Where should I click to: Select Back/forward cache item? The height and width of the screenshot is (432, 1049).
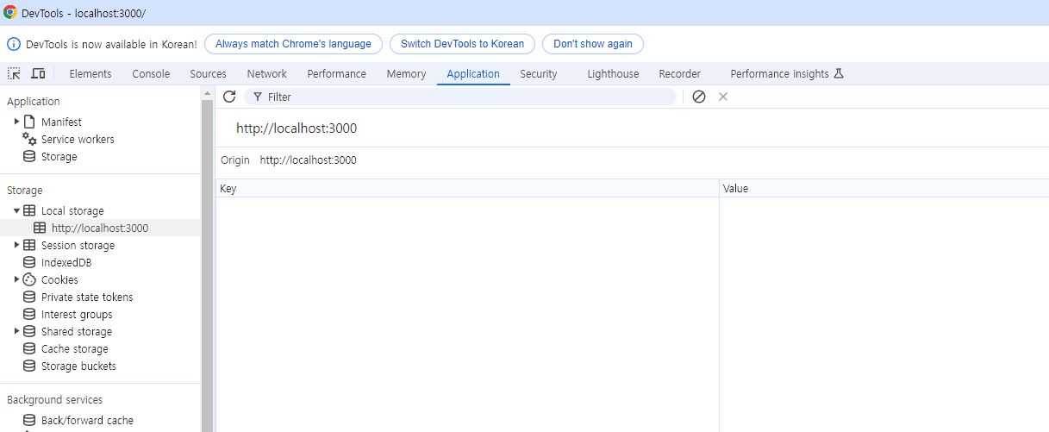pos(87,420)
